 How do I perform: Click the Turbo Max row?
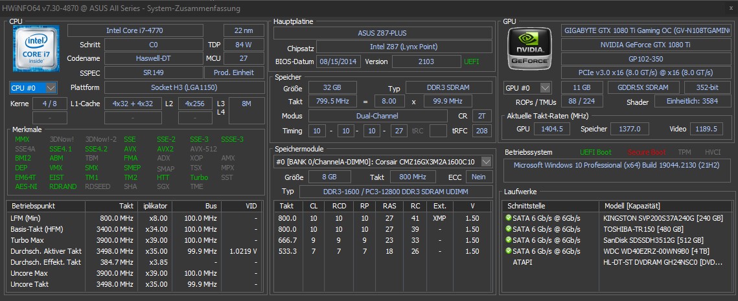click(x=134, y=240)
